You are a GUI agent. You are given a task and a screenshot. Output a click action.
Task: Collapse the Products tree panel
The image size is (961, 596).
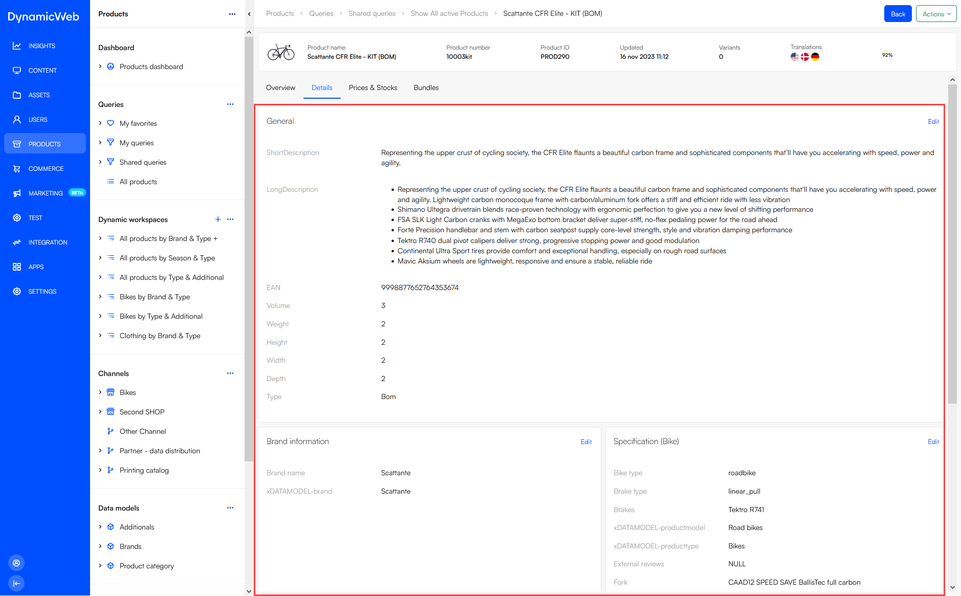[x=249, y=14]
